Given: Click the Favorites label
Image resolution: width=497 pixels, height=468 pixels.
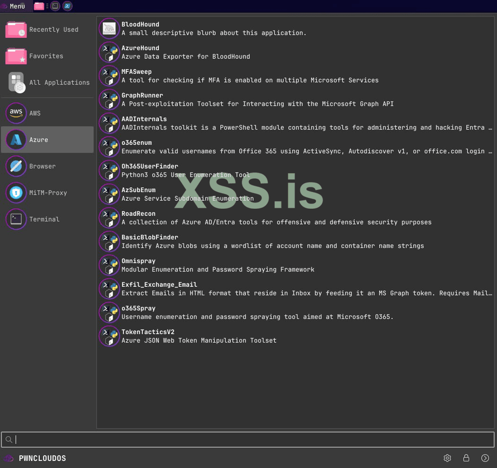Looking at the screenshot, I should [46, 56].
